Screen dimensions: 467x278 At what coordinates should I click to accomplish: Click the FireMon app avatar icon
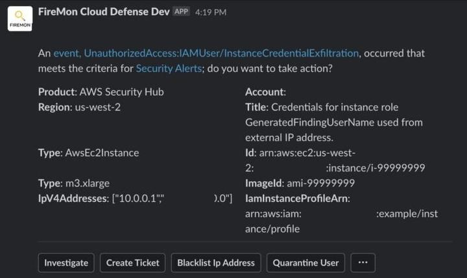(20, 18)
